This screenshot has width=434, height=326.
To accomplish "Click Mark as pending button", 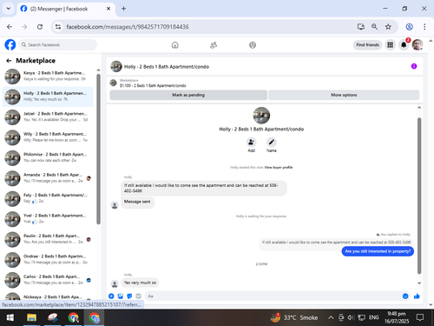I will coord(188,95).
